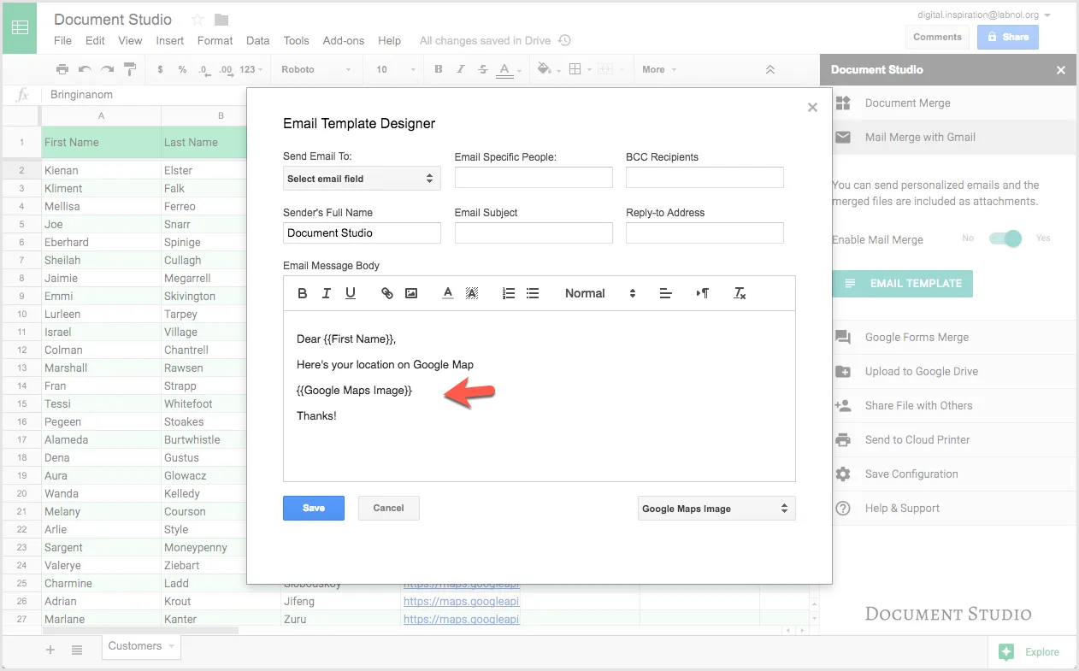Open the Add-ons menu
This screenshot has height=671, width=1079.
point(343,40)
